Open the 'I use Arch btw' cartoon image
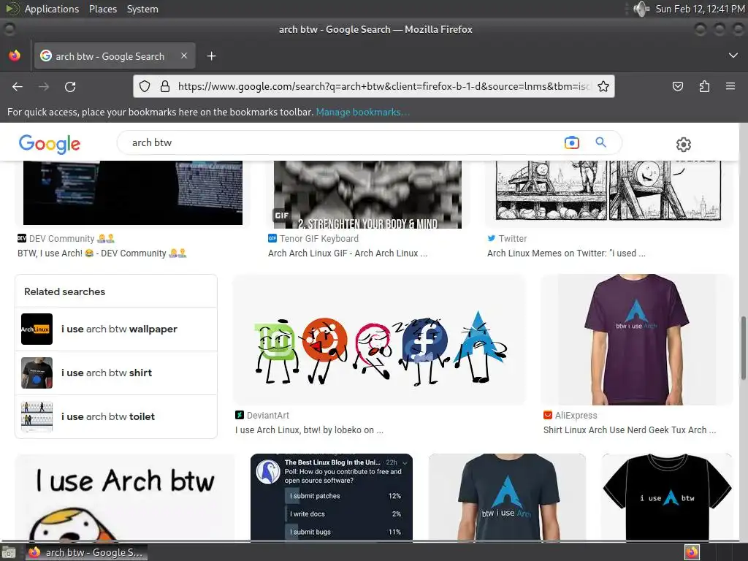 click(x=125, y=497)
